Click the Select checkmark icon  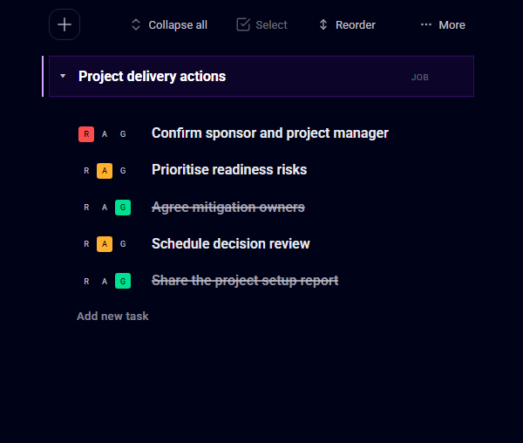243,24
